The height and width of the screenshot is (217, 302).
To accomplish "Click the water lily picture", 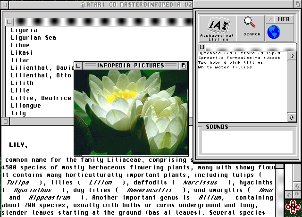I will (131, 112).
